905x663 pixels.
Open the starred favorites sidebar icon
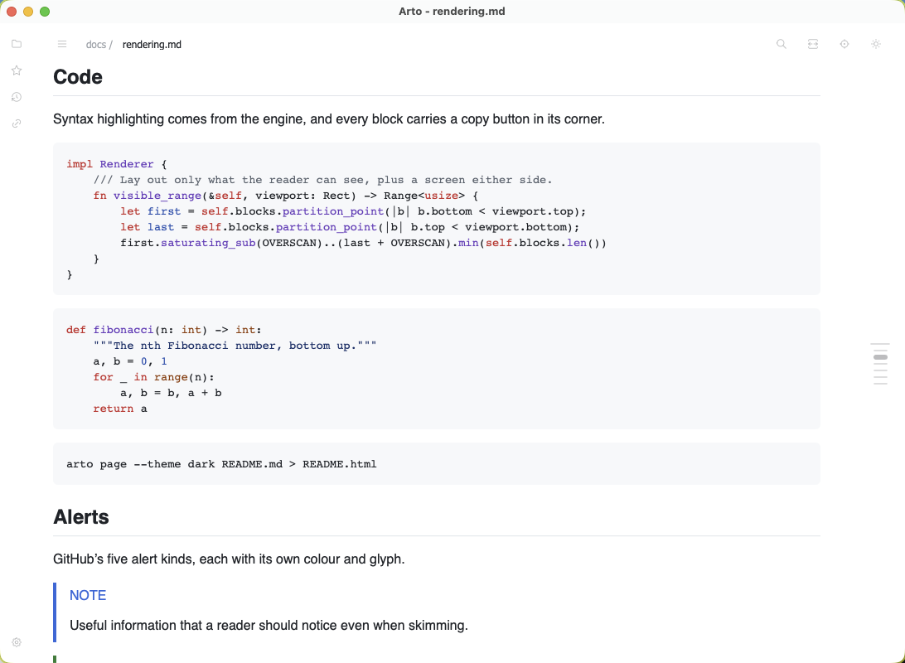tap(17, 70)
